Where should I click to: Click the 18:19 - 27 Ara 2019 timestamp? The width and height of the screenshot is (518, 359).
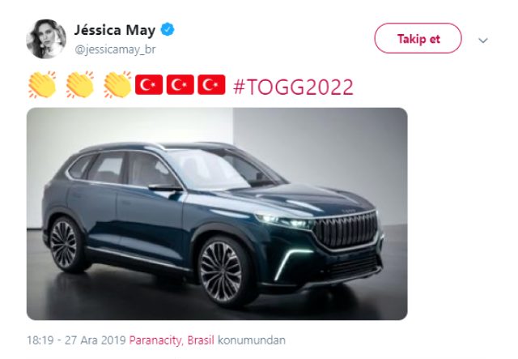point(76,340)
